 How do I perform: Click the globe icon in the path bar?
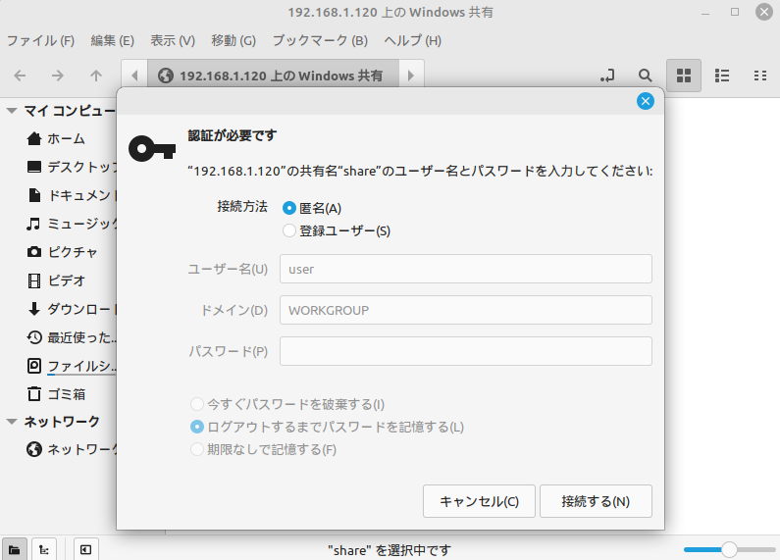(x=166, y=76)
